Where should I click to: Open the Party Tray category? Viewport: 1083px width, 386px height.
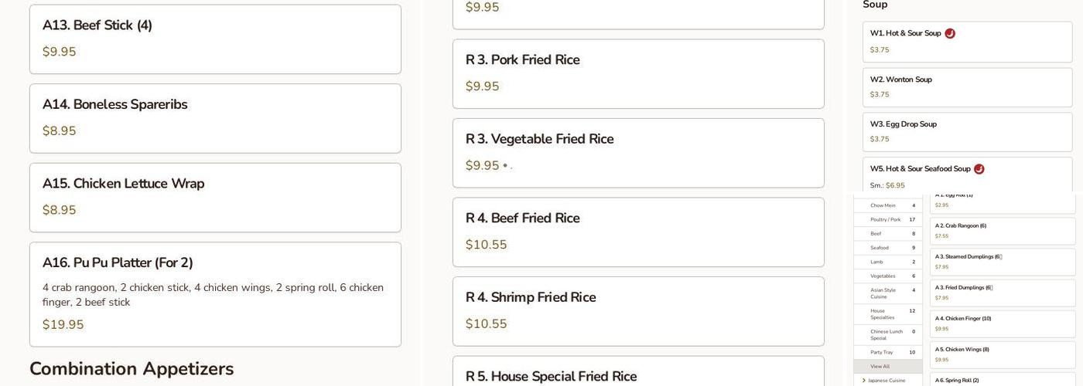pos(887,352)
